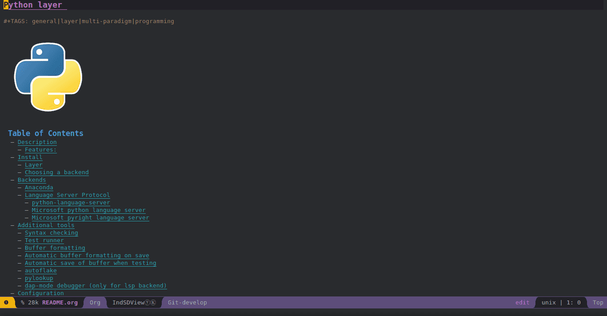Click the 1: 0 line-column position
Viewport: 607px width, 316px height.
tap(574, 303)
